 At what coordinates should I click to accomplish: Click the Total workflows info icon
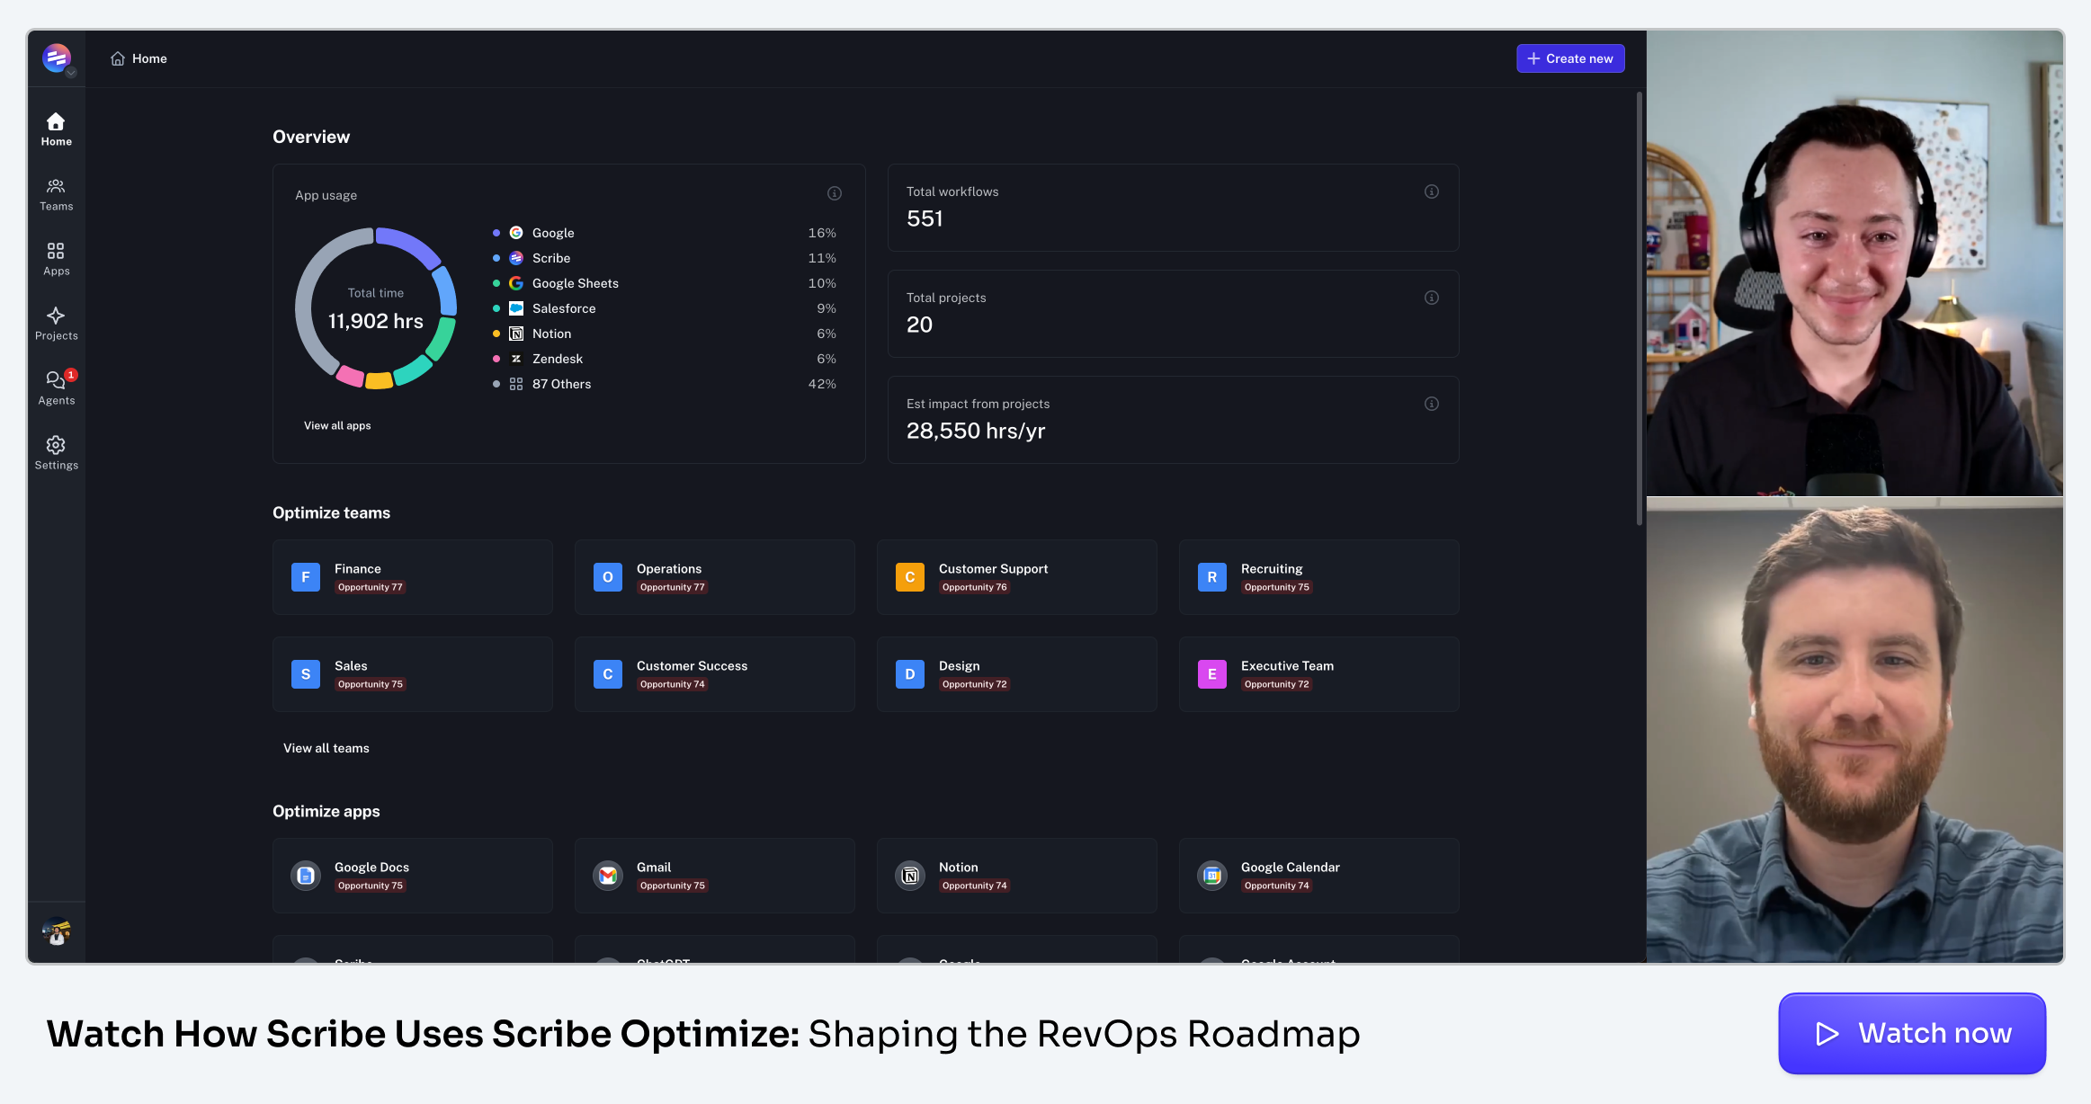(x=1431, y=191)
